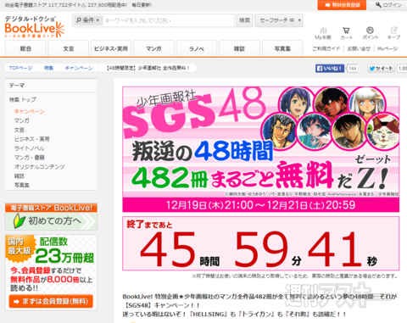
Task: Click the orange 無料会員登録 button
Action: click(x=342, y=5)
